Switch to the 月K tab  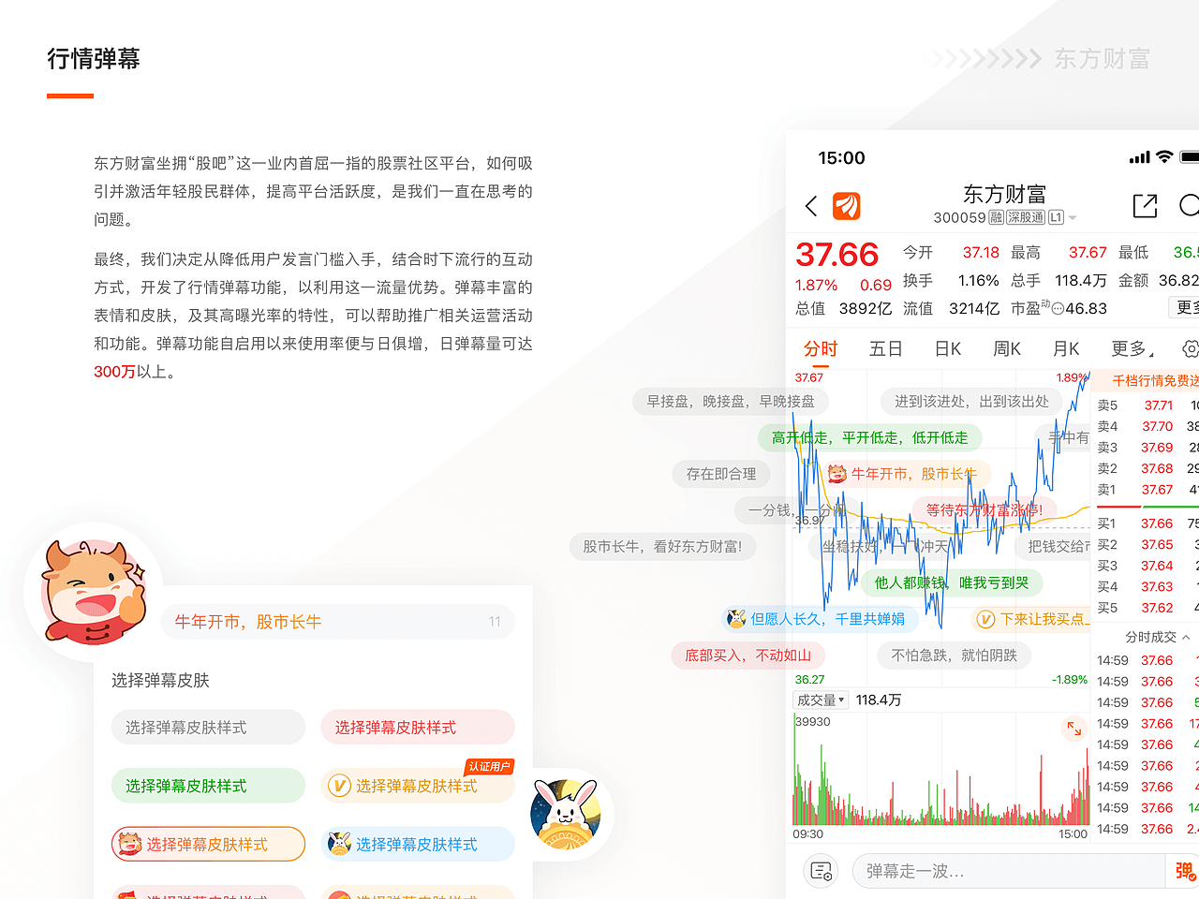click(x=1066, y=348)
